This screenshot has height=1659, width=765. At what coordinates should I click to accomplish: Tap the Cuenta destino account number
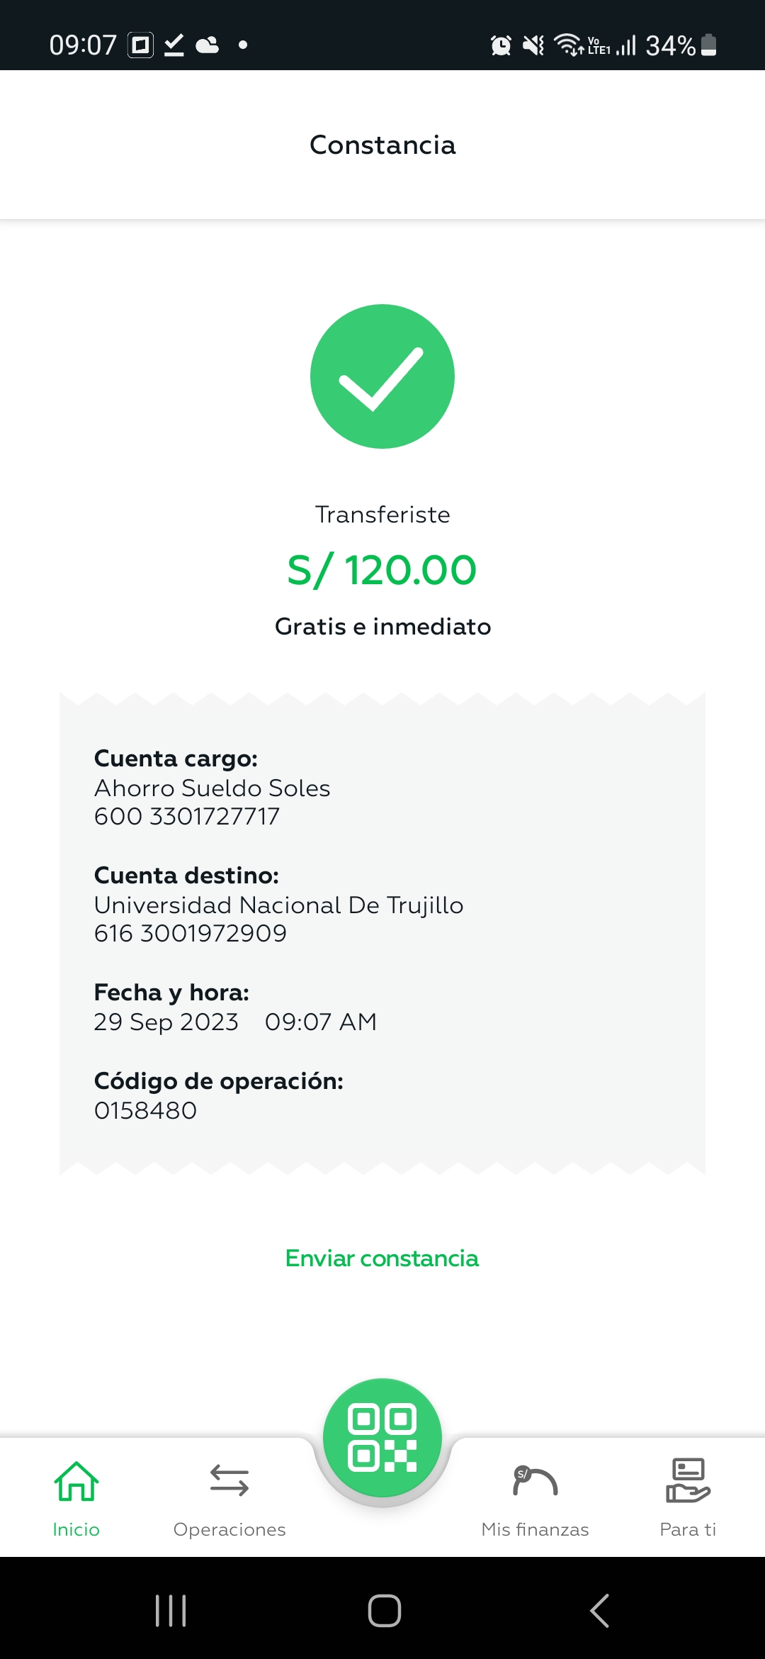190,934
